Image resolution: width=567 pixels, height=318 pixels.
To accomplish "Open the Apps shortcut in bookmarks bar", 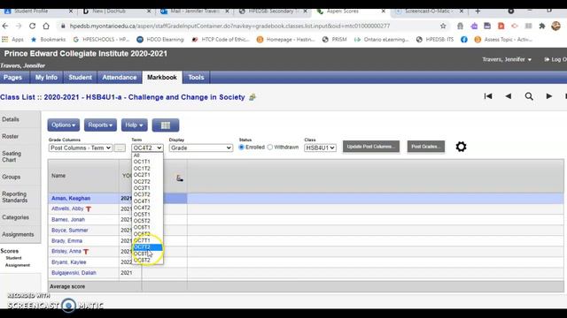I will [x=12, y=39].
